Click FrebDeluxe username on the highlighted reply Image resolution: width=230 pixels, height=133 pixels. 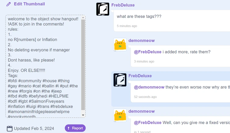coord(140,76)
